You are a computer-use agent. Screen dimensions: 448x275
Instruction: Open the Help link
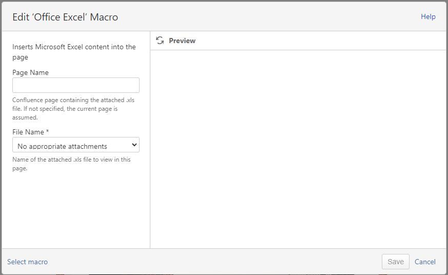pyautogui.click(x=428, y=16)
